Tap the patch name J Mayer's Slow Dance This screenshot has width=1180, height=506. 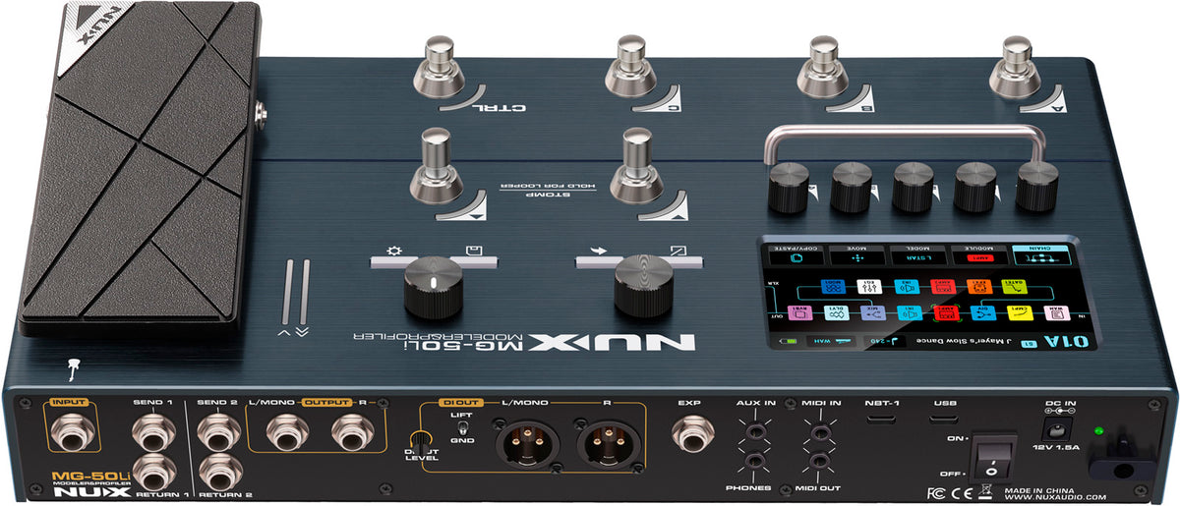click(x=965, y=341)
